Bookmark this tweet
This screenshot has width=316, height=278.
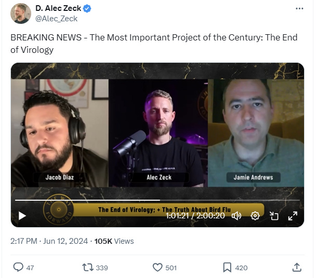tap(227, 268)
